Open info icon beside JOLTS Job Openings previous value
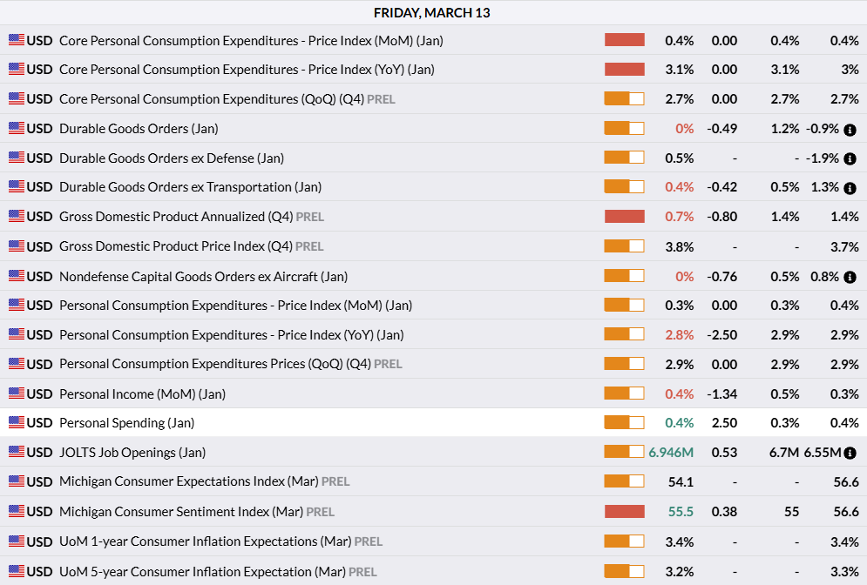 coord(850,454)
